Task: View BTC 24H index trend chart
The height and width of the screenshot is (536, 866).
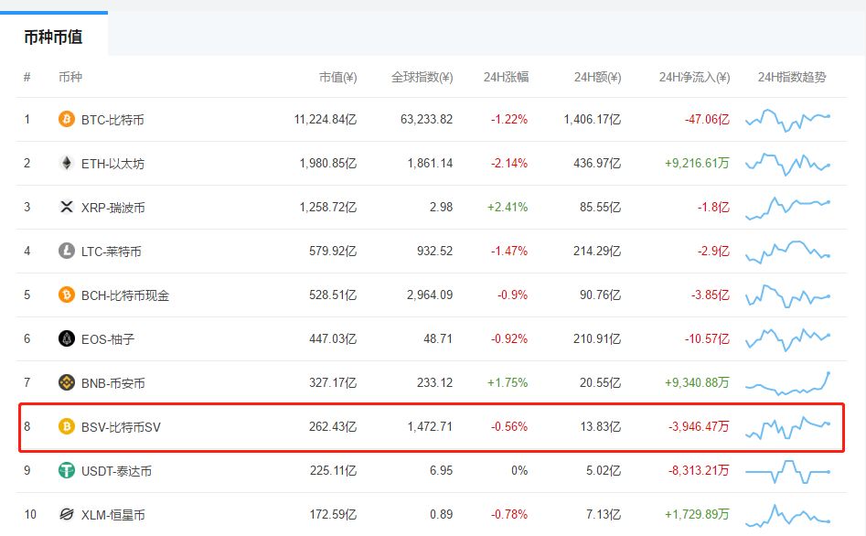Action: (787, 120)
